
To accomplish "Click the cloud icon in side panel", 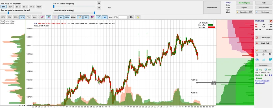I will pos(257,59).
